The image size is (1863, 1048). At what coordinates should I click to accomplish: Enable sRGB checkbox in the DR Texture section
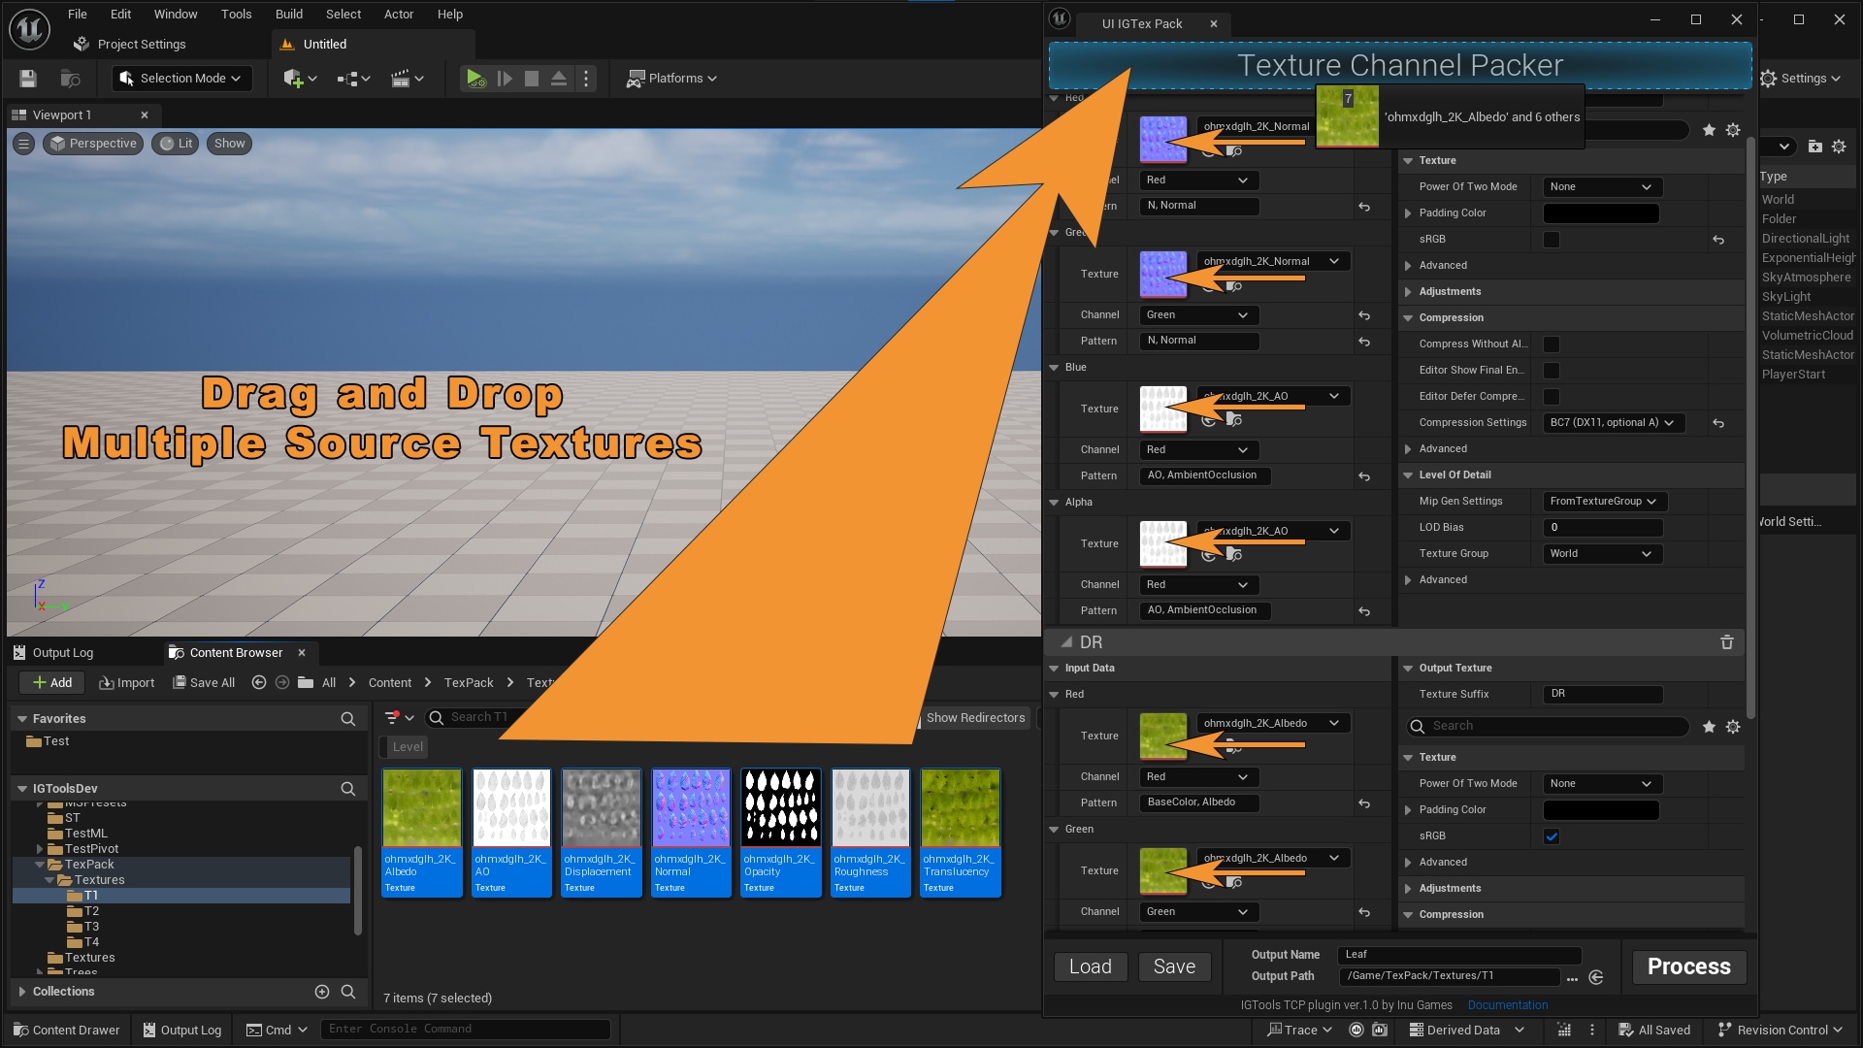[1552, 835]
